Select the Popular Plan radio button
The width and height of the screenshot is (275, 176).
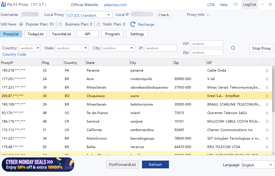coord(21,24)
